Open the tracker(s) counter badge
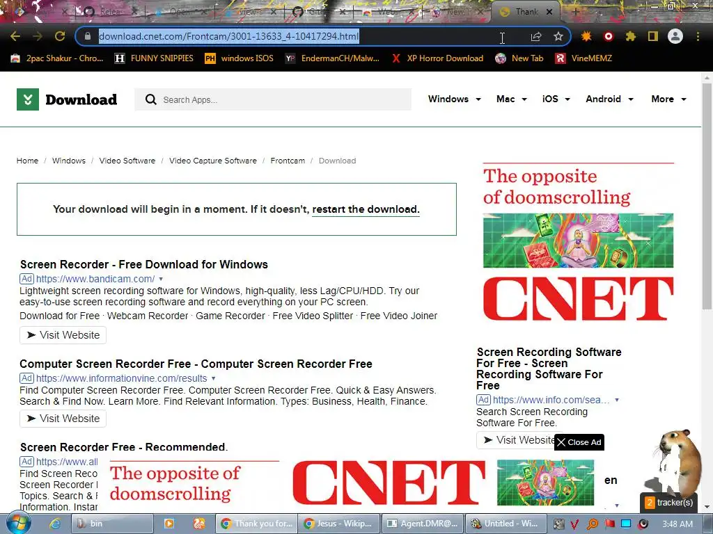This screenshot has width=713, height=534. click(x=669, y=503)
